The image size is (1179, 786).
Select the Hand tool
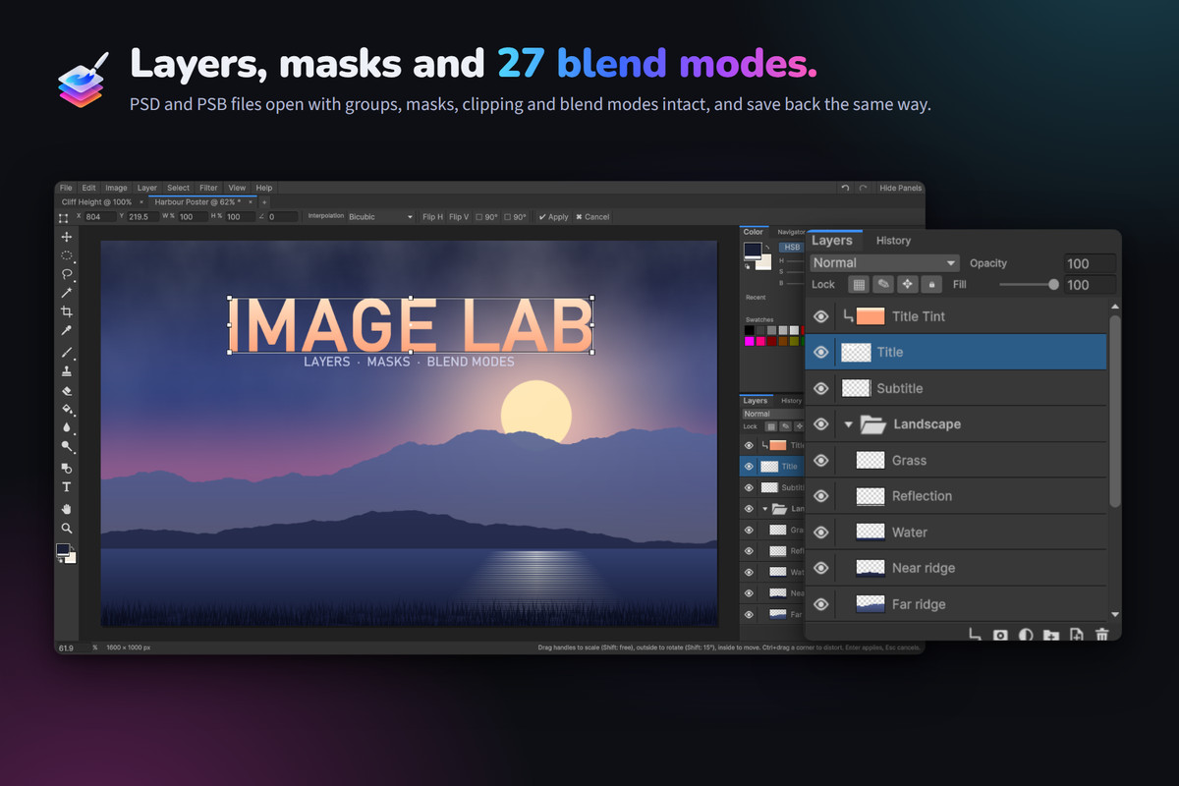pyautogui.click(x=67, y=509)
